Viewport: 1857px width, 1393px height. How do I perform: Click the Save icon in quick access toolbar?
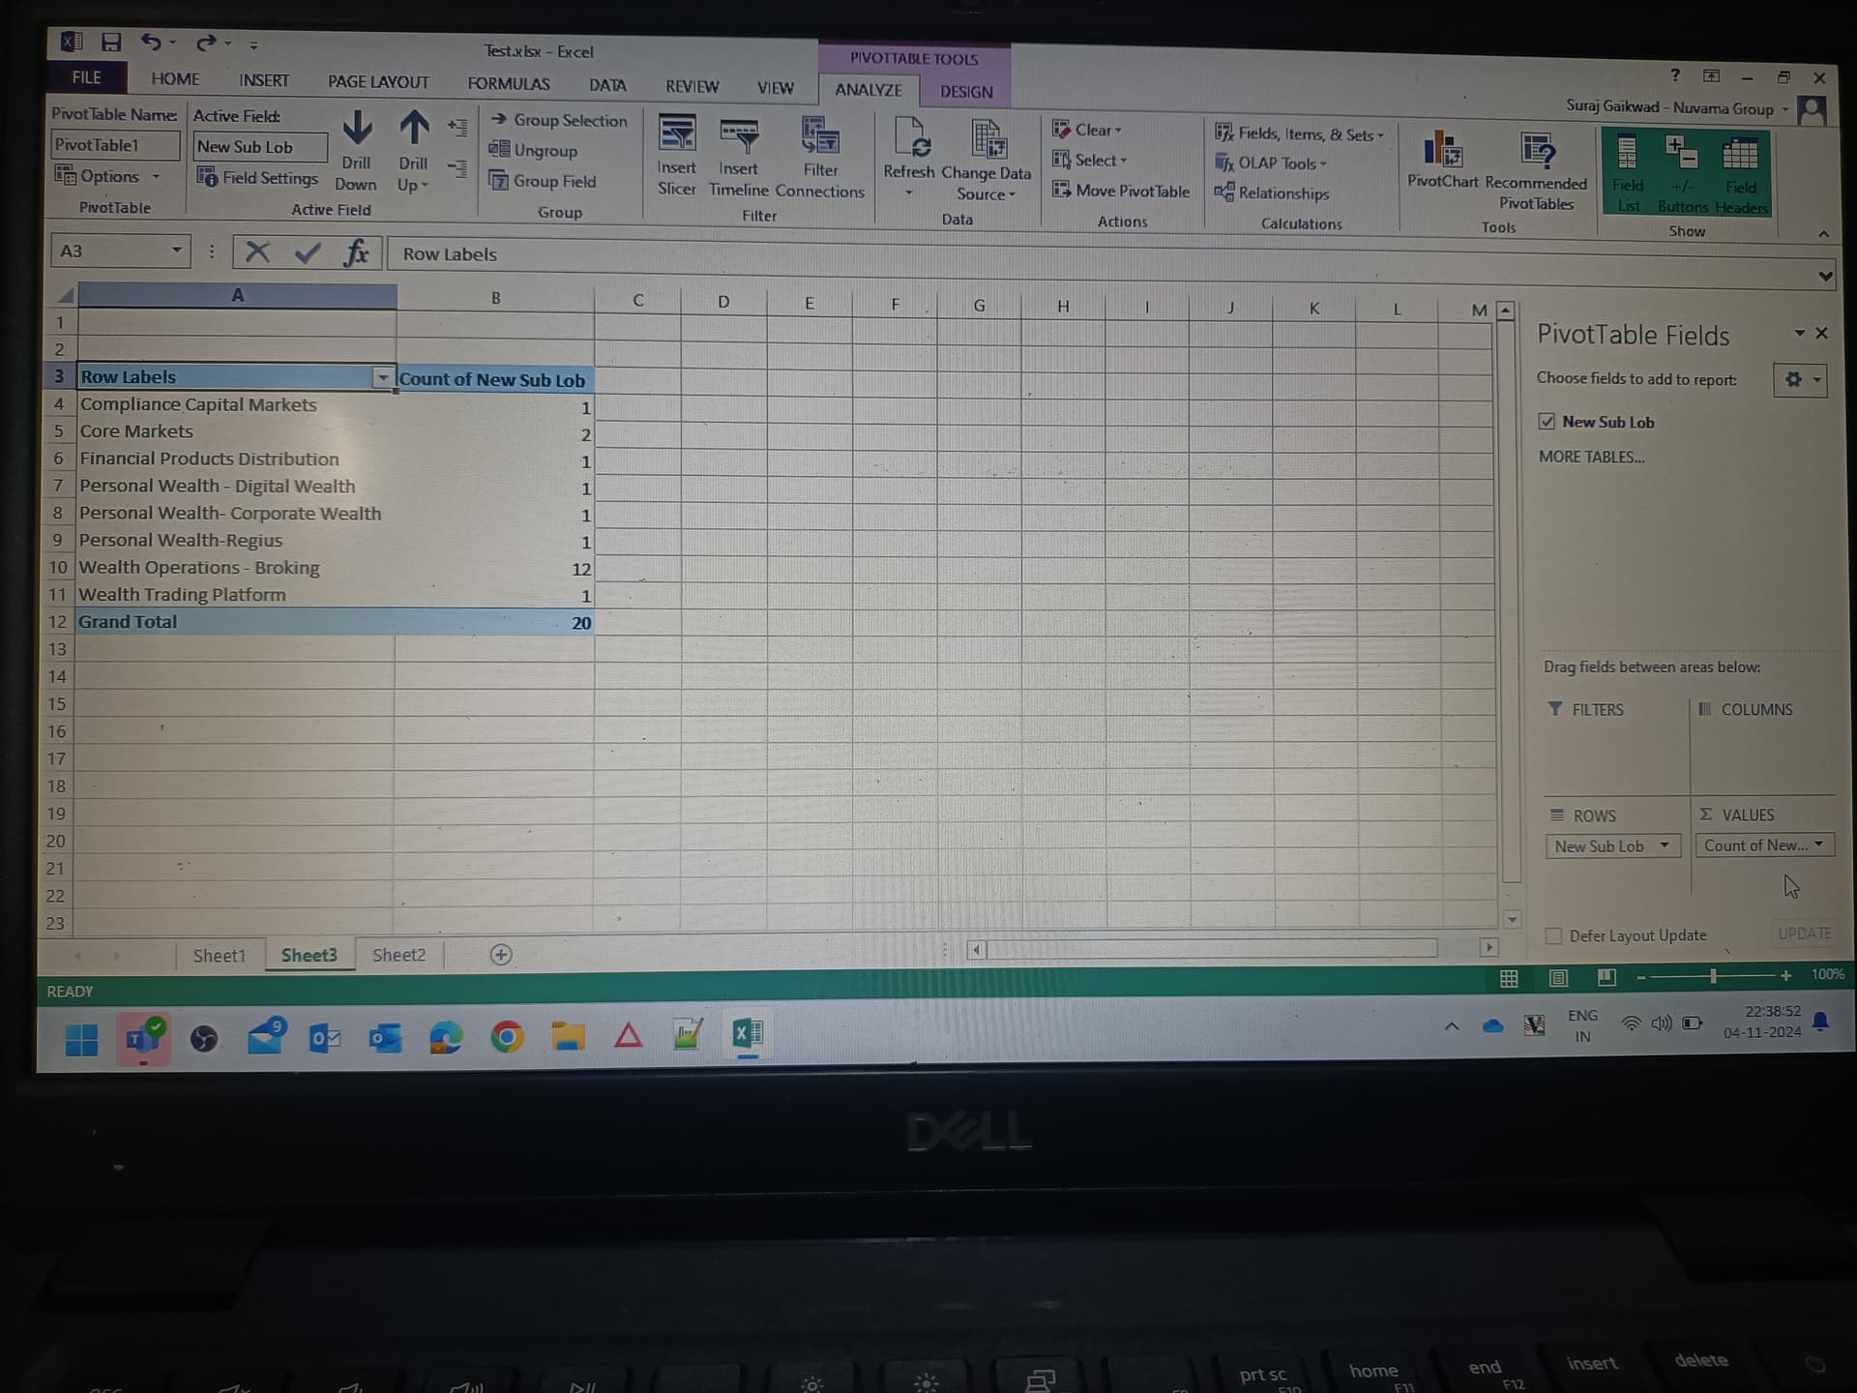point(111,42)
